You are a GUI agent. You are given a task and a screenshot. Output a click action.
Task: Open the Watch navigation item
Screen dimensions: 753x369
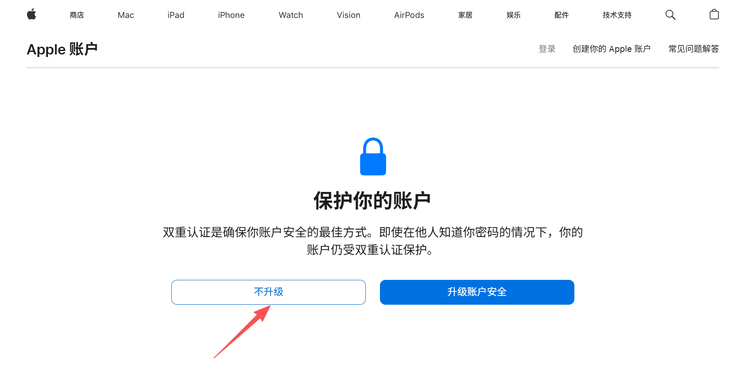coord(291,15)
